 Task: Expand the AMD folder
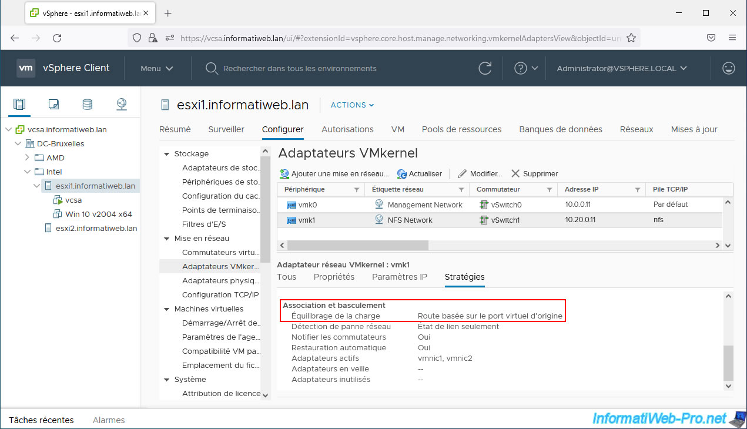(27, 157)
